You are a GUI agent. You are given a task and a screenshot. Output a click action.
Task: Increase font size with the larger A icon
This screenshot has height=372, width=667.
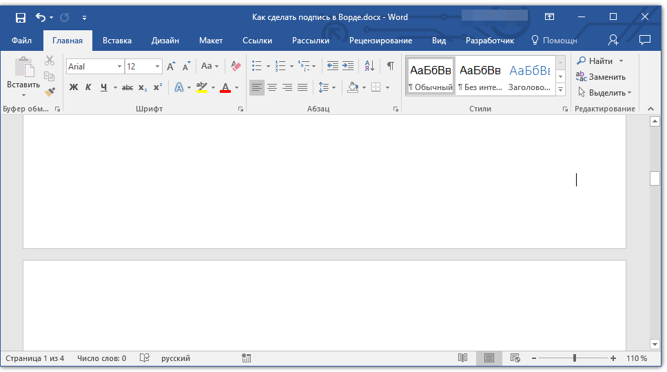coord(171,66)
